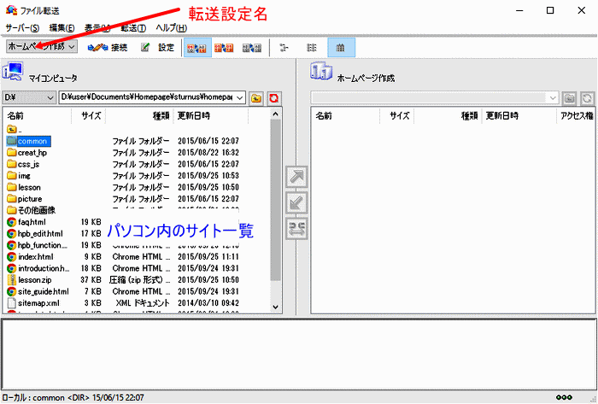
Task: Click local folder browse icon beside path
Action: pos(257,98)
